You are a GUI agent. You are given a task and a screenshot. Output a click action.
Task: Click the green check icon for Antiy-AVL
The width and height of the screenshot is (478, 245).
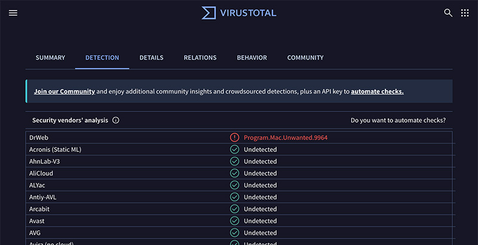[234, 197]
